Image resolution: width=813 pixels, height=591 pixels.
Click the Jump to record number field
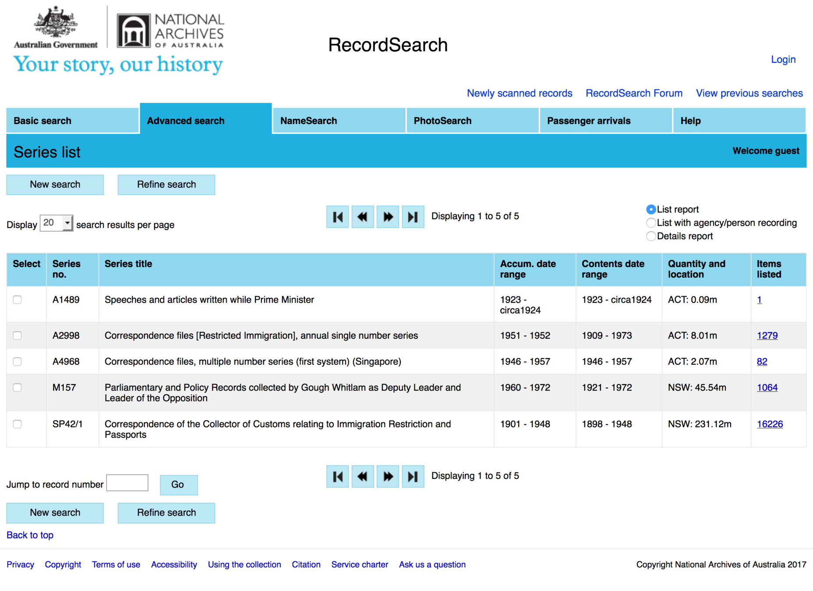pyautogui.click(x=127, y=483)
